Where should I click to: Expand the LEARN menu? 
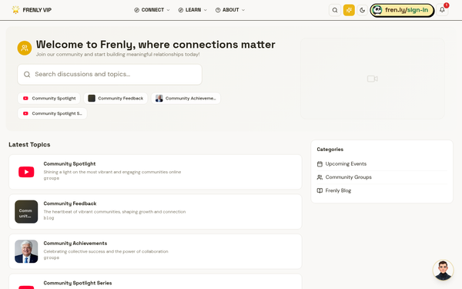pos(192,10)
